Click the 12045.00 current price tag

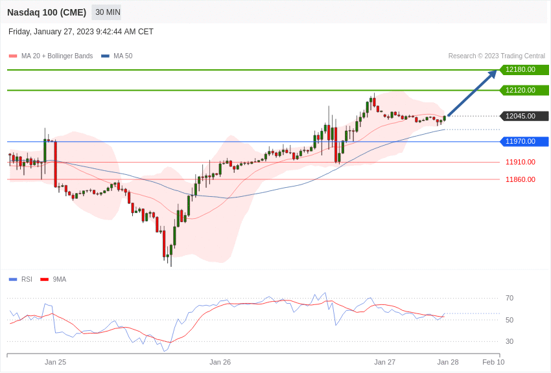pos(524,117)
